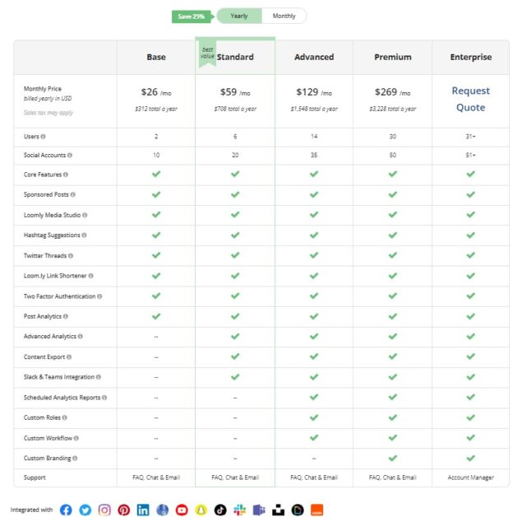
Task: Click the $269 /mo Premium price
Action: (393, 92)
